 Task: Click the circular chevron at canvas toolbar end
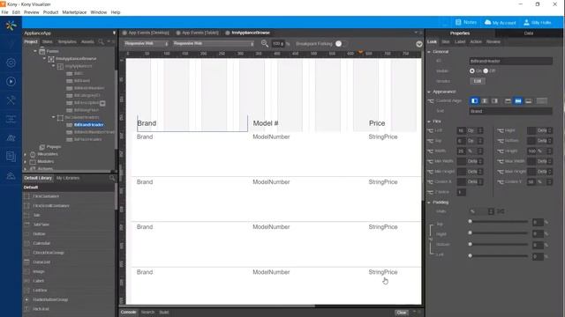tap(418, 44)
